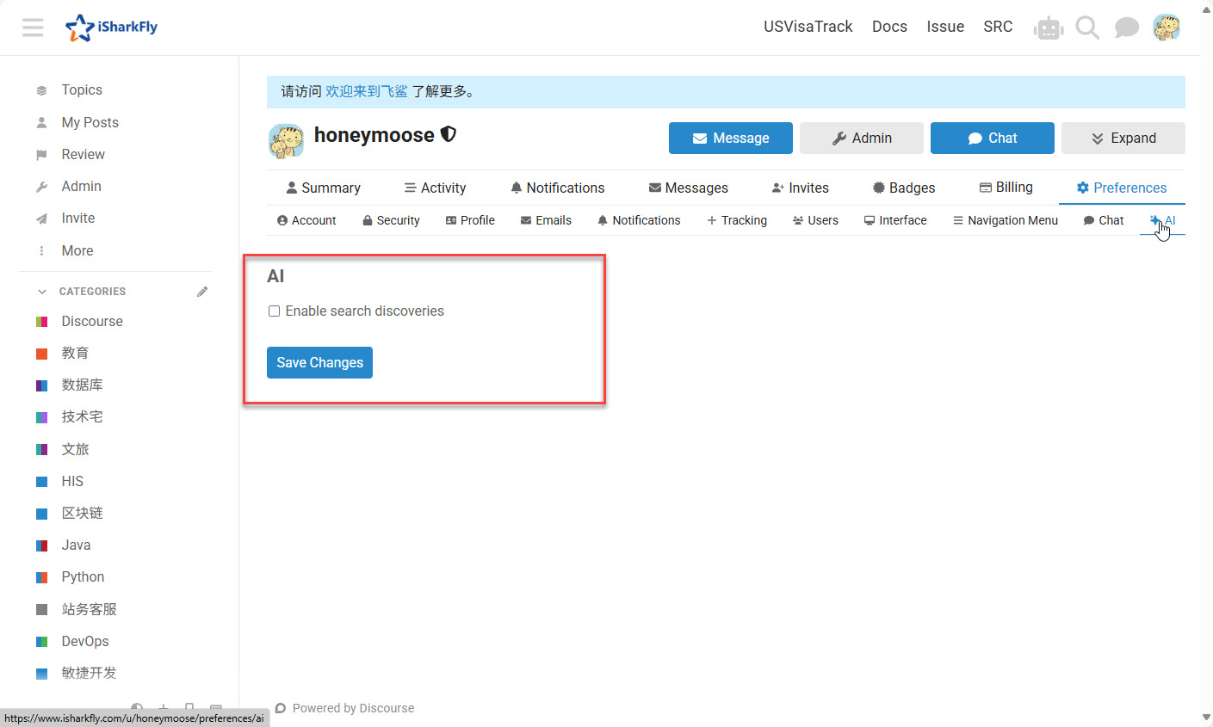Click the Docs header link

889,27
